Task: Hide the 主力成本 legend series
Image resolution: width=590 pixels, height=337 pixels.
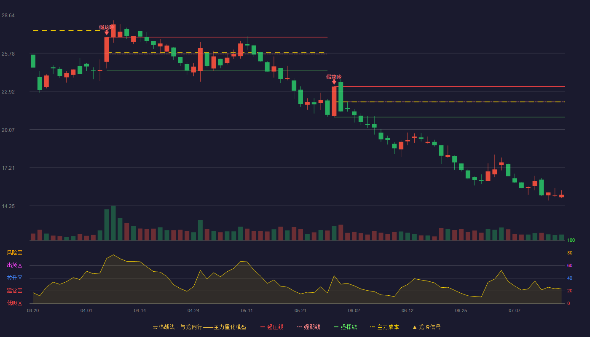Action: click(x=384, y=327)
